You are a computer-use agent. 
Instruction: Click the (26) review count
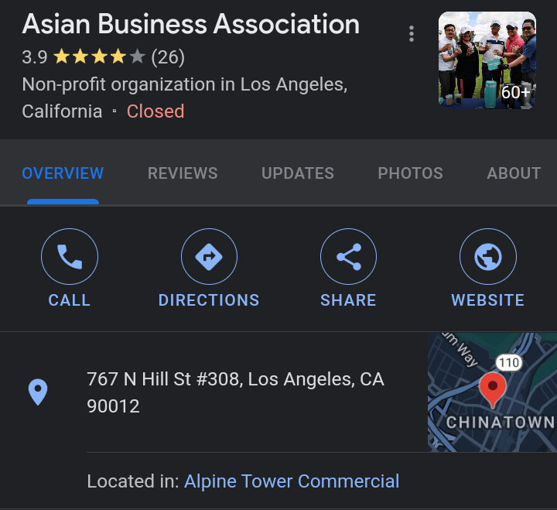(168, 57)
